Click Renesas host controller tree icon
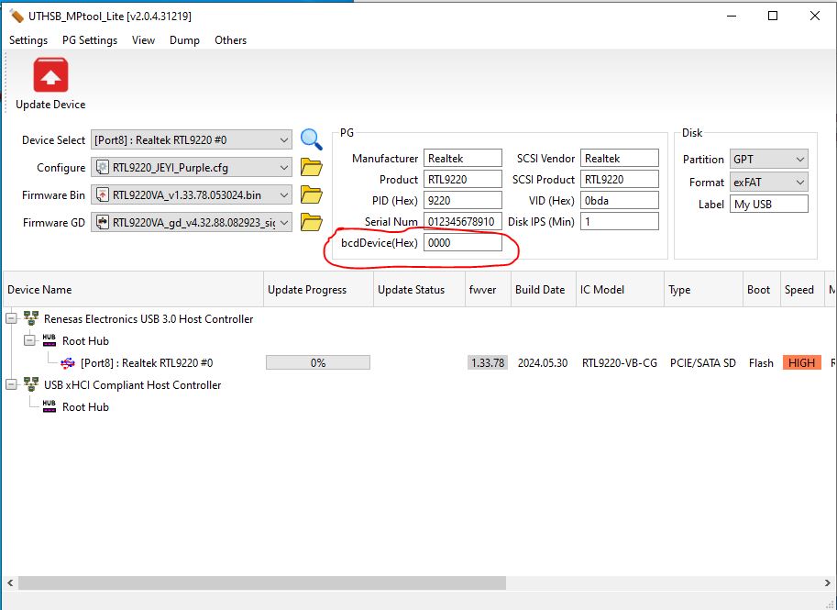The width and height of the screenshot is (837, 610). pos(31,319)
